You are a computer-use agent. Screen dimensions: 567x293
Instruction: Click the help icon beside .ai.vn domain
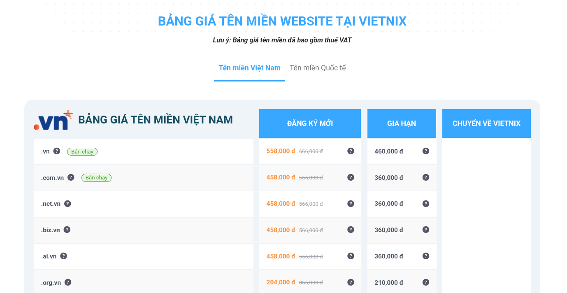tap(63, 256)
